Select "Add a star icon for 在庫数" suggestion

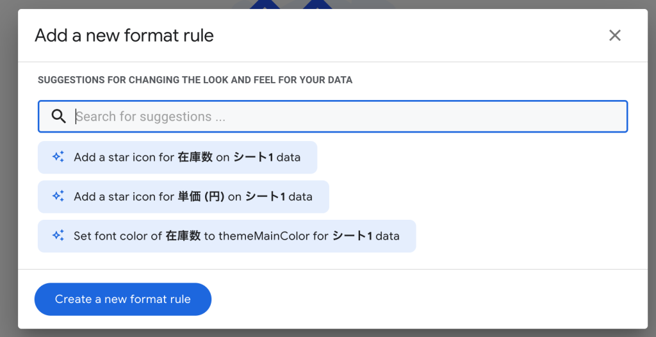coord(177,158)
